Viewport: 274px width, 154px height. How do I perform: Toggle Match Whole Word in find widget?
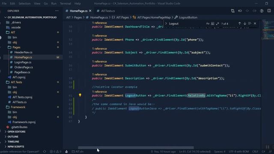click(x=212, y=24)
